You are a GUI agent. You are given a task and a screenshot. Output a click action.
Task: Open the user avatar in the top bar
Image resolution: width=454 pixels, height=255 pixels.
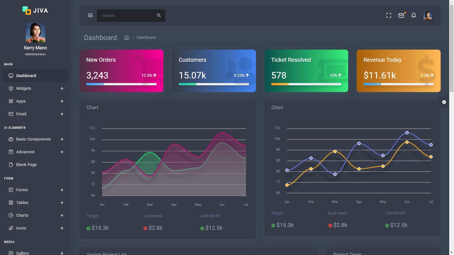point(428,15)
